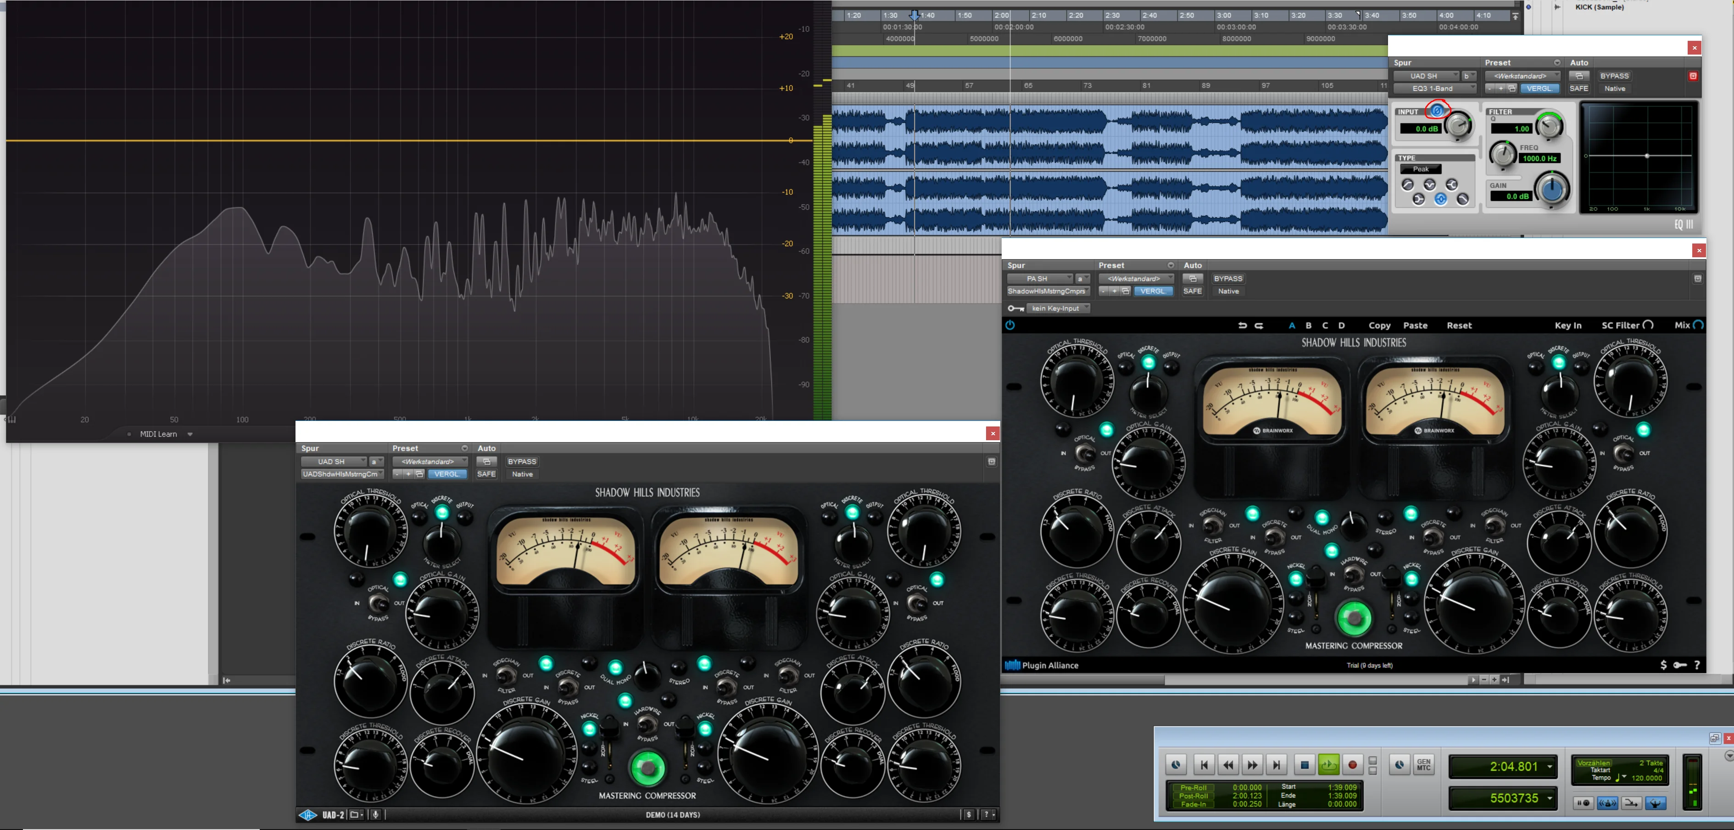
Task: Click the 1000.0 Hz frequency field
Action: tap(1540, 158)
